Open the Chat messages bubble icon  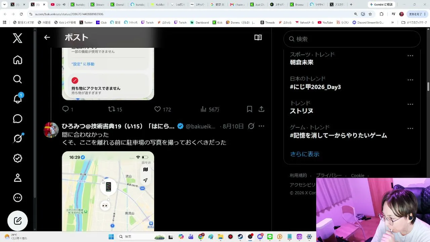[x=17, y=119]
